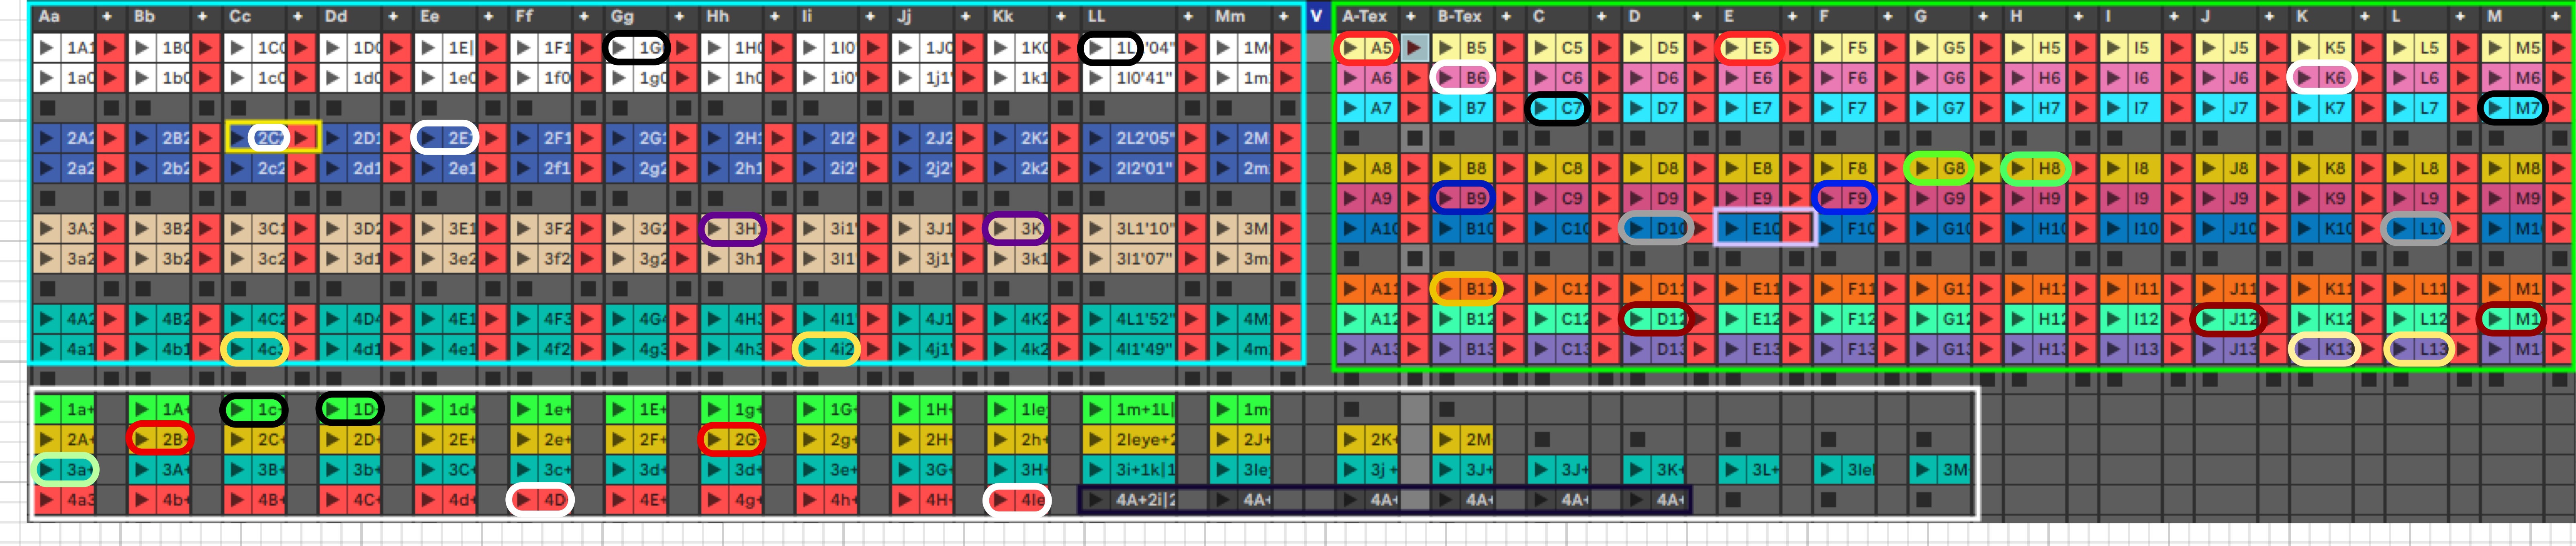Viewport: 2576px width, 546px height.
Task: Launch clip 2L2'05" in the LL track
Action: 1097,138
